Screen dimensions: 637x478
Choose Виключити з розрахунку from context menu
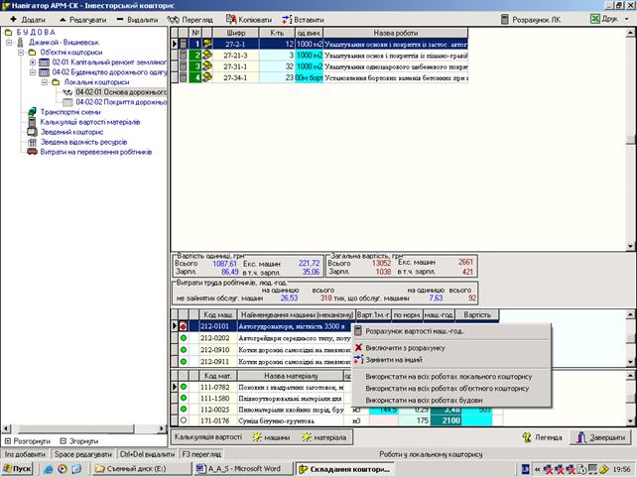(x=402, y=348)
